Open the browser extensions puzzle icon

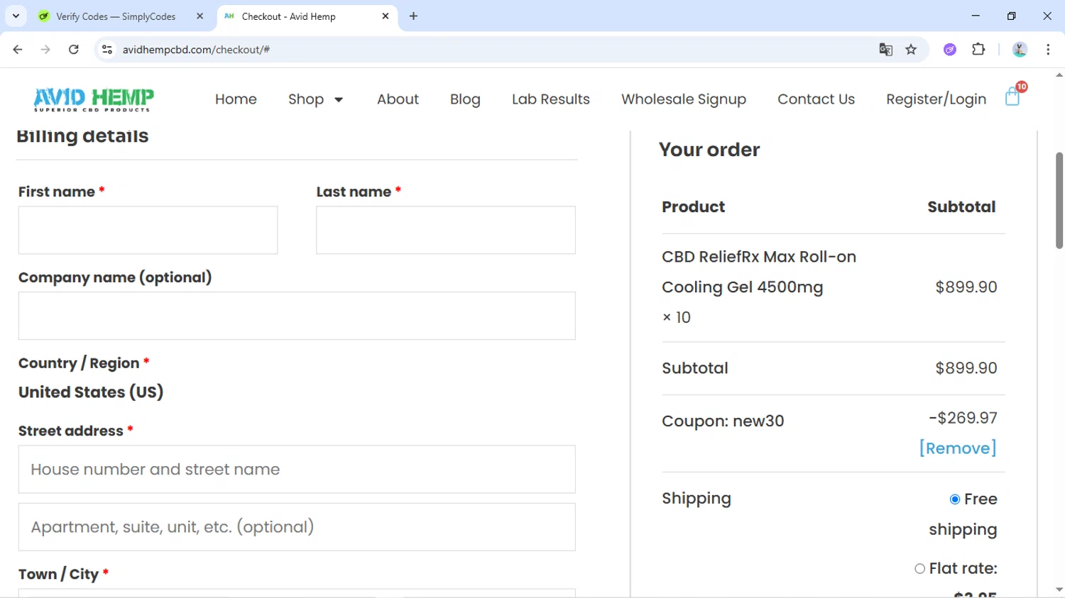click(978, 50)
